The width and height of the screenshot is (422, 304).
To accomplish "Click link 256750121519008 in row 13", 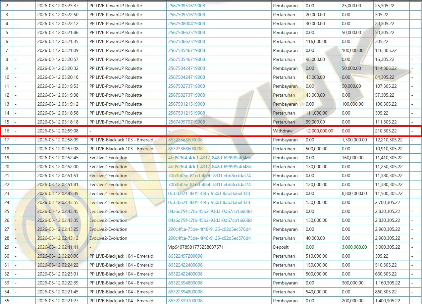I will 186,104.
